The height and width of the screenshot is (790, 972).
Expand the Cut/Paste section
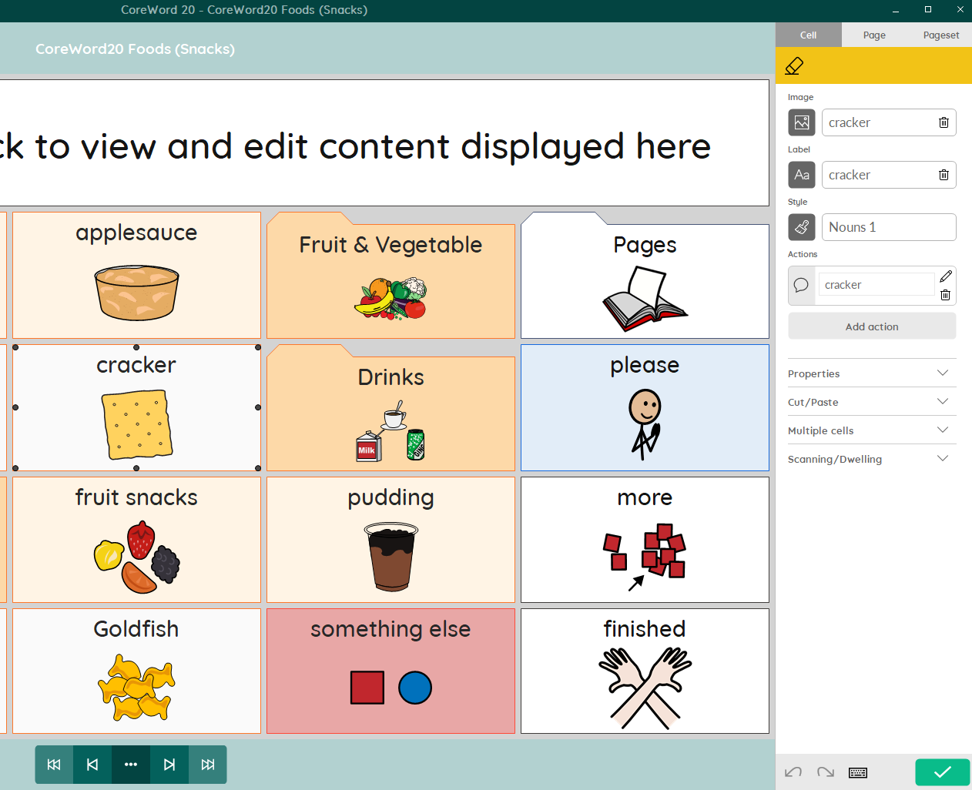872,402
